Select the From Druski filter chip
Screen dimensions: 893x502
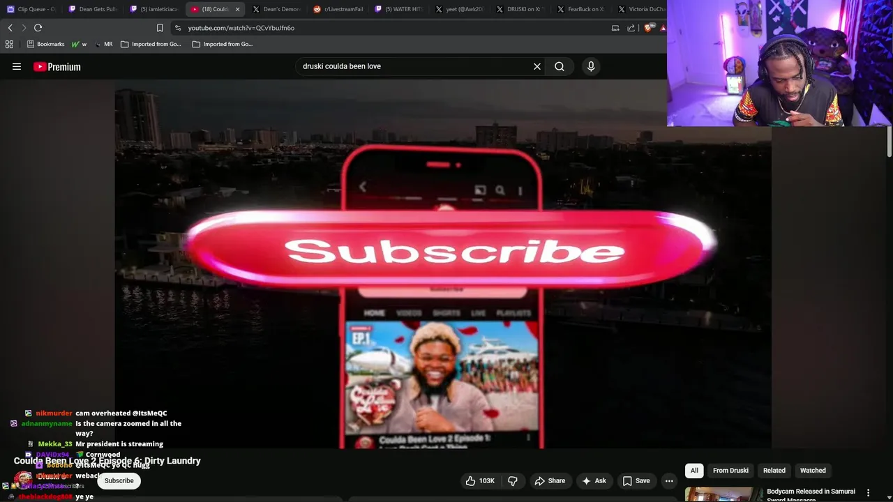point(730,471)
